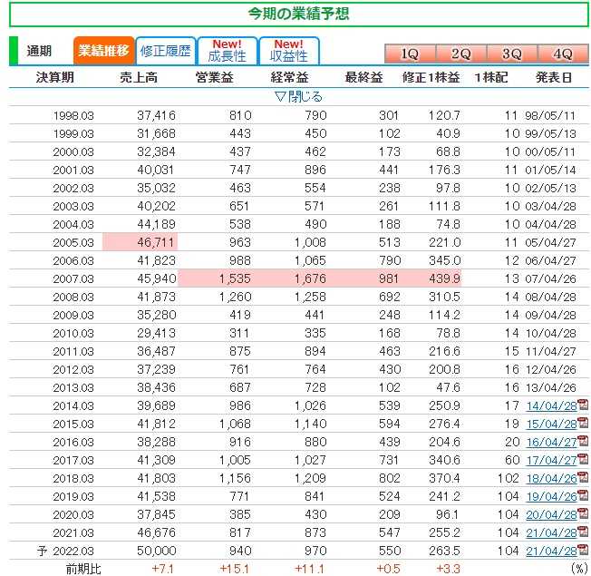Open the New! 収益性 tab
591x576 pixels.
coord(288,51)
